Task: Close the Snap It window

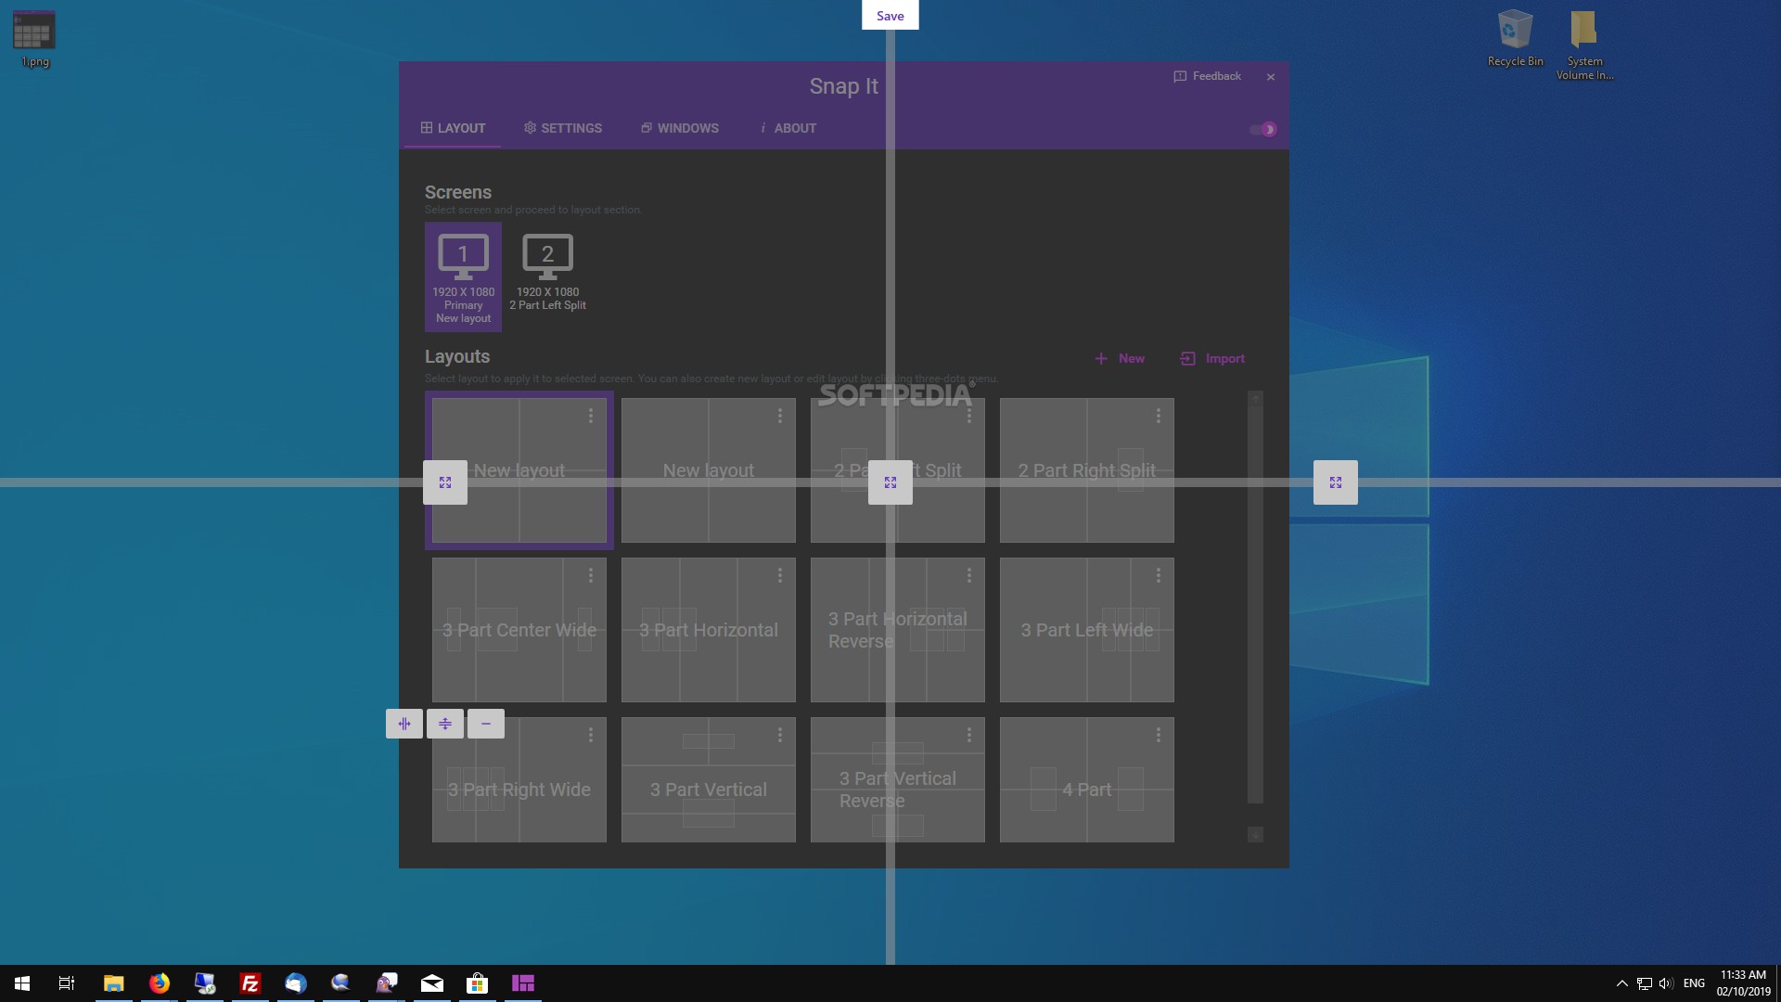Action: tap(1271, 77)
